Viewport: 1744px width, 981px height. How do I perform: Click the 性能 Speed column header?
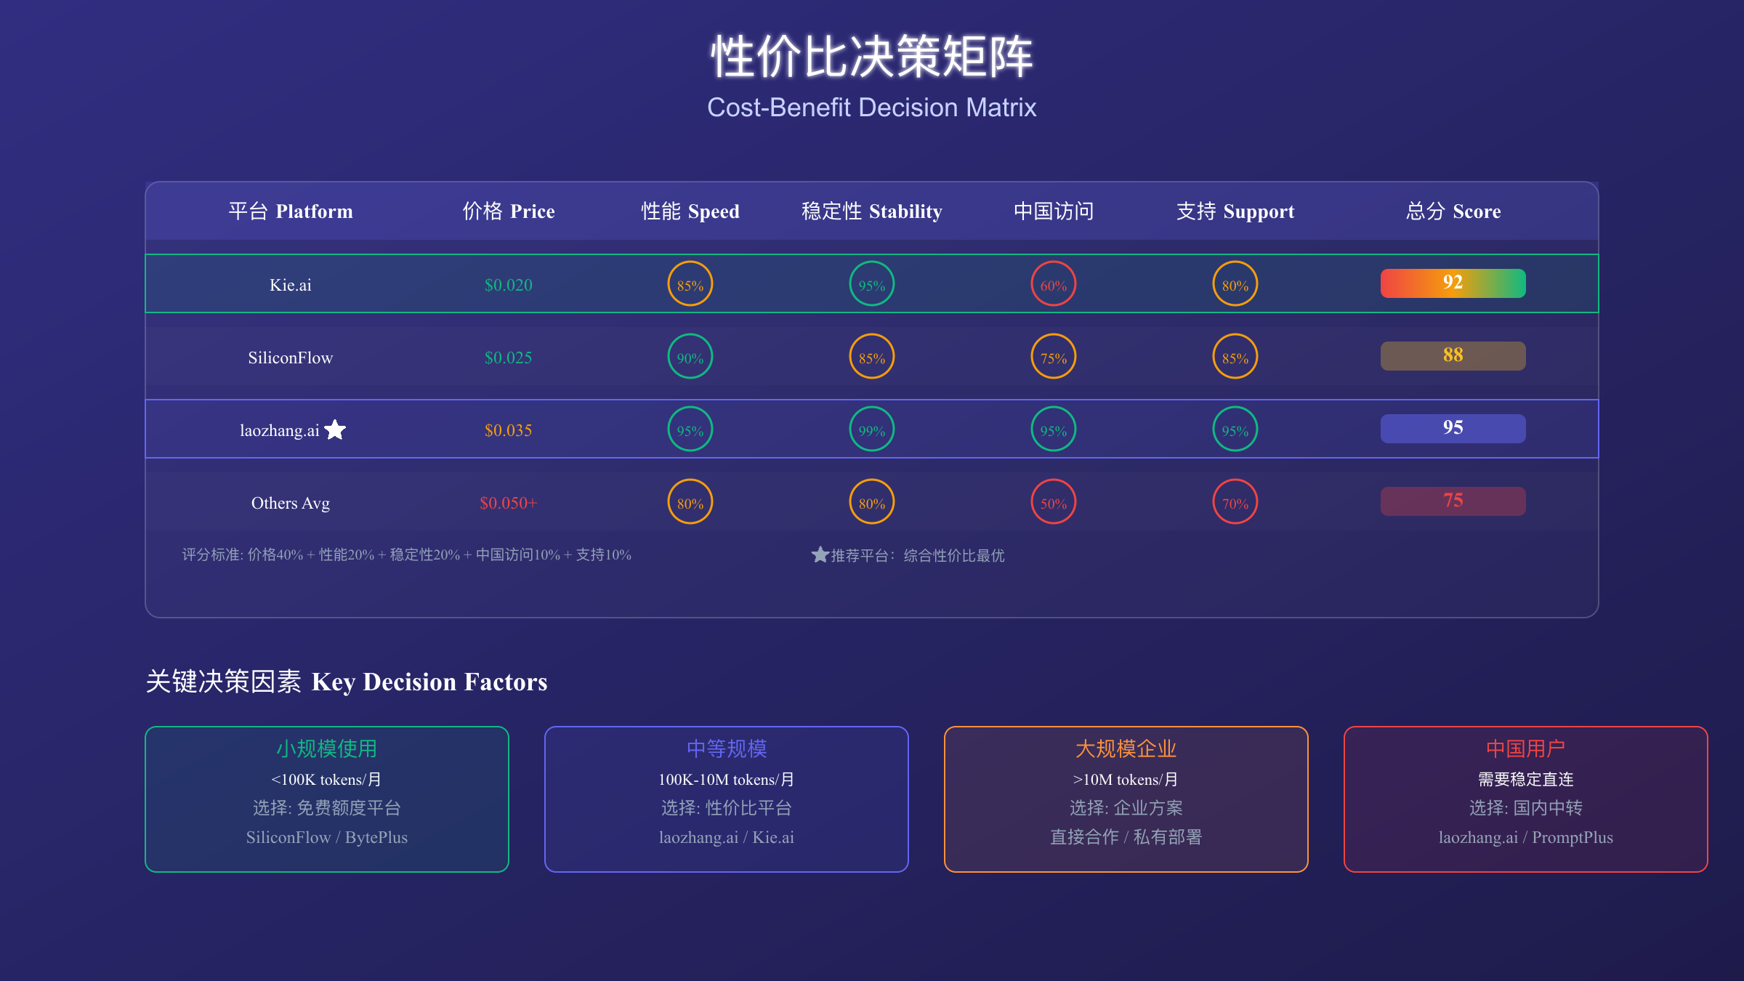(x=690, y=211)
